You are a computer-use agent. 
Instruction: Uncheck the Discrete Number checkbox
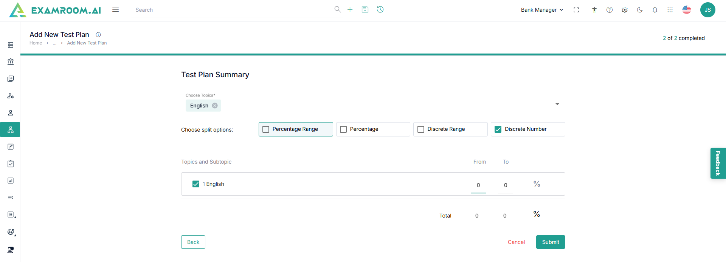tap(498, 129)
